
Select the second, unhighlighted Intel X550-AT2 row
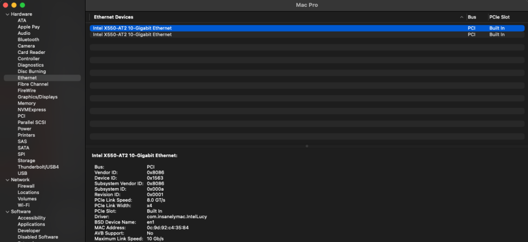tap(307, 34)
